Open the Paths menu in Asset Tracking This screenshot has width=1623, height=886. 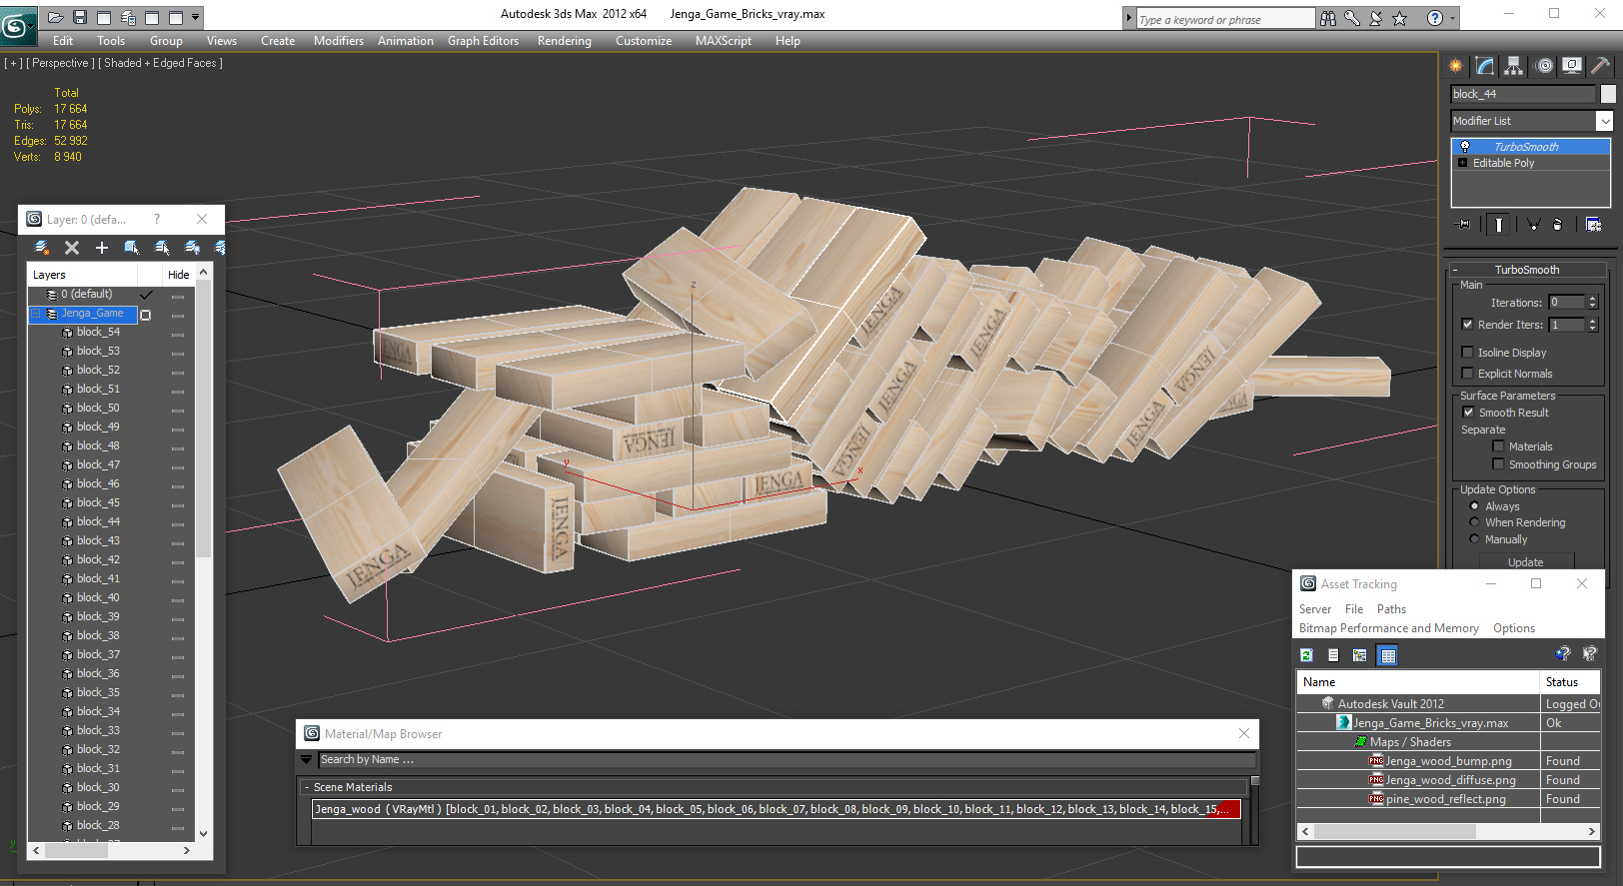coord(1391,609)
